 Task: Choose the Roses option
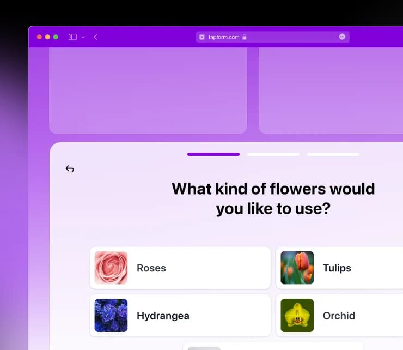click(180, 268)
